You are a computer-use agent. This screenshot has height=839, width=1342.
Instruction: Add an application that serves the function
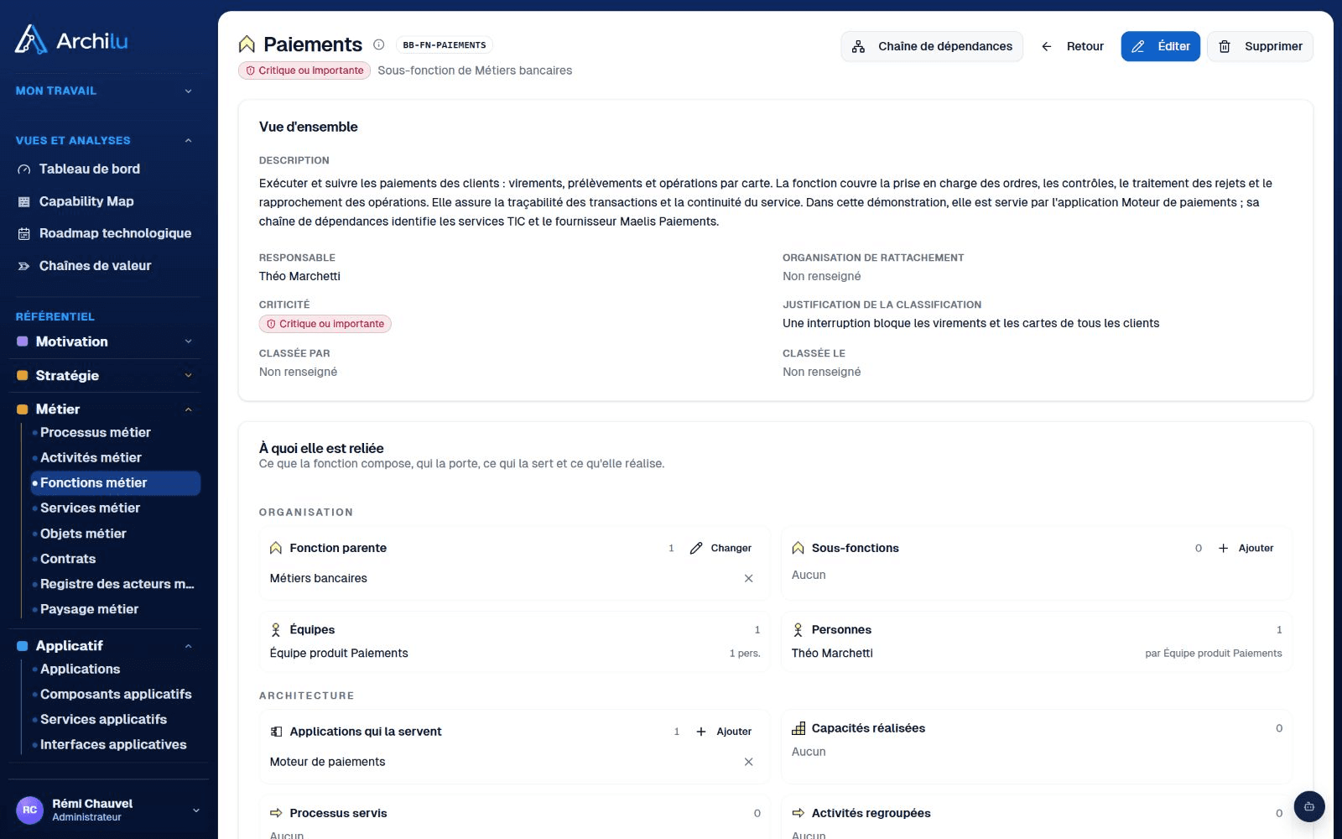point(724,732)
